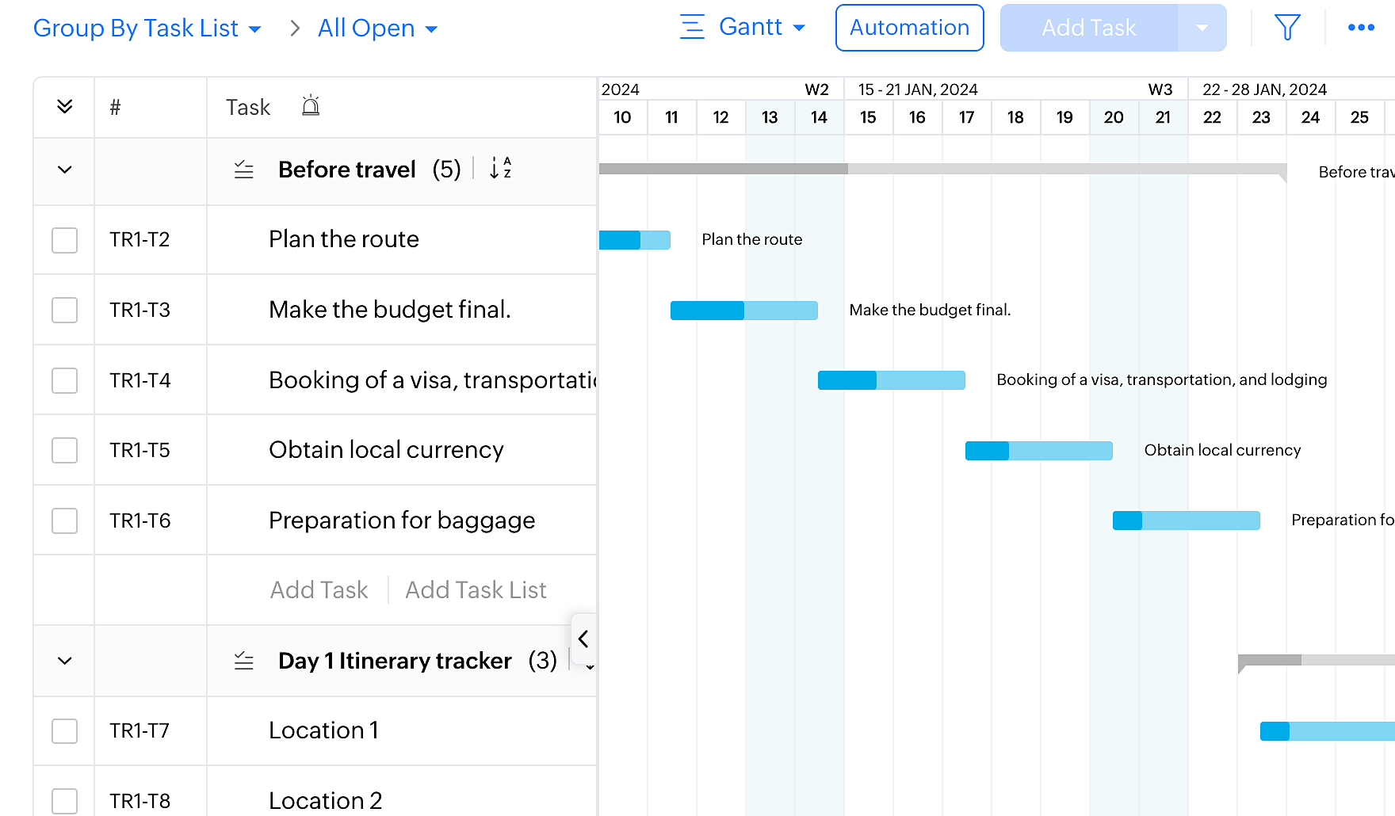Click the Before travel task list icon
This screenshot has height=816, width=1395.
244,170
